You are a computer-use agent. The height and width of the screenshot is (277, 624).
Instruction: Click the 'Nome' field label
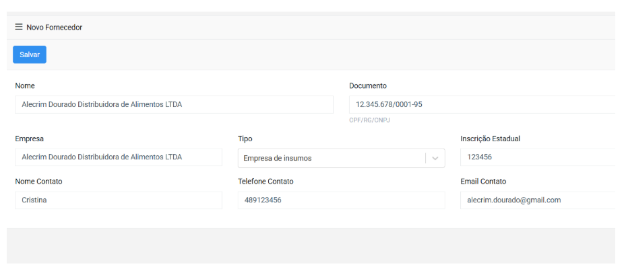[x=25, y=86]
